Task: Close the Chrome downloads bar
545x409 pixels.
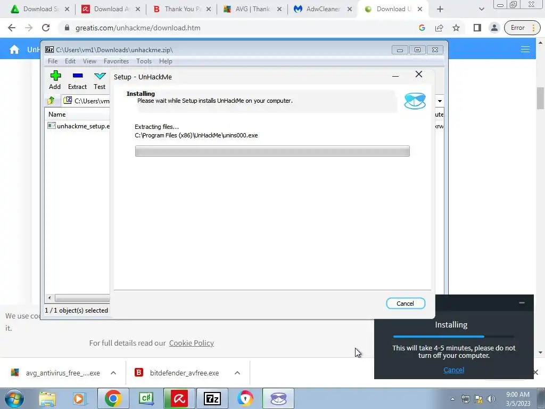Action: click(x=535, y=372)
